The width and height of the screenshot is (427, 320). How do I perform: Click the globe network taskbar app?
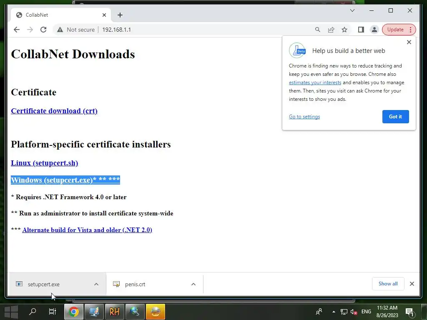(x=135, y=312)
